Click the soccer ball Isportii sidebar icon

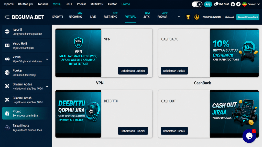pyautogui.click(x=7, y=31)
